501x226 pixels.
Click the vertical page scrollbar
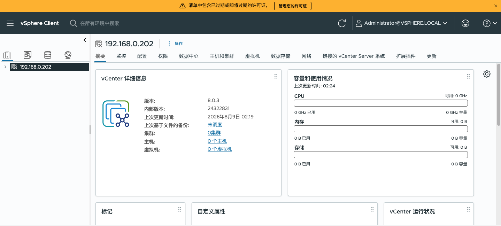[x=499, y=95]
